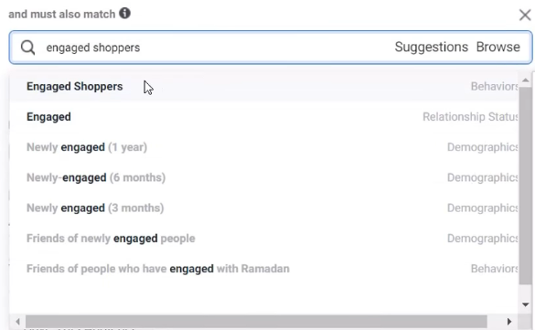Select Friends of newly engaged people
Screen dimensions: 535x330
coord(263,239)
